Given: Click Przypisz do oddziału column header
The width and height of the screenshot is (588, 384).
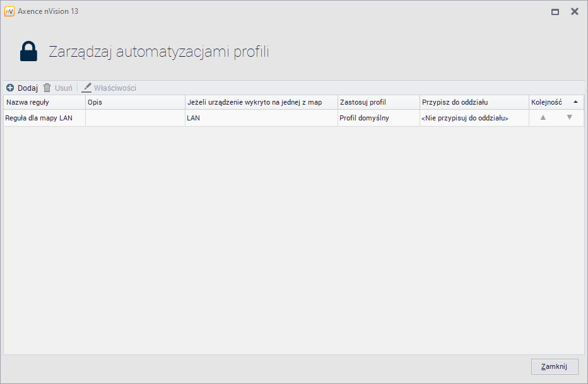Looking at the screenshot, I should coord(474,102).
